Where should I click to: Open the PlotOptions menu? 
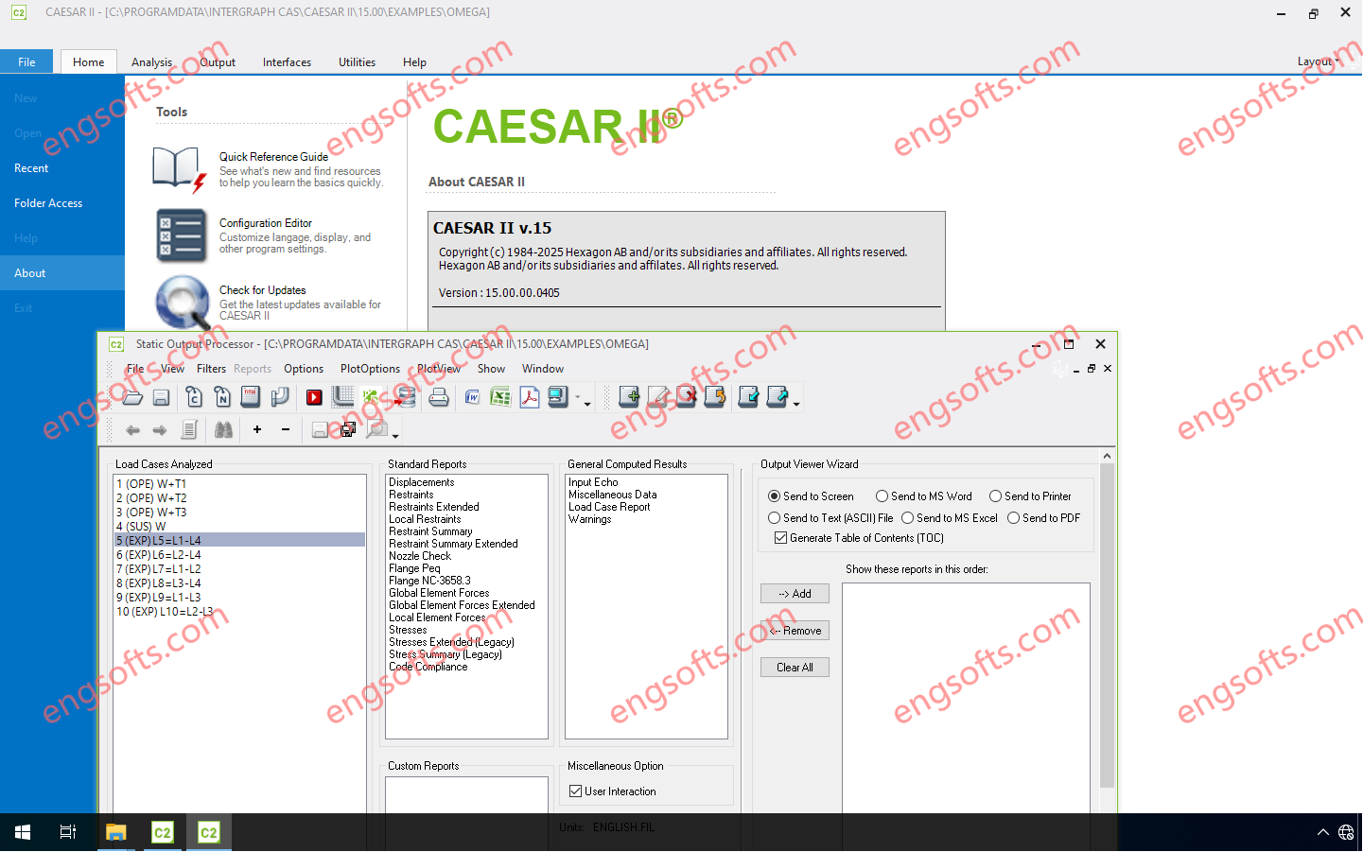(370, 369)
